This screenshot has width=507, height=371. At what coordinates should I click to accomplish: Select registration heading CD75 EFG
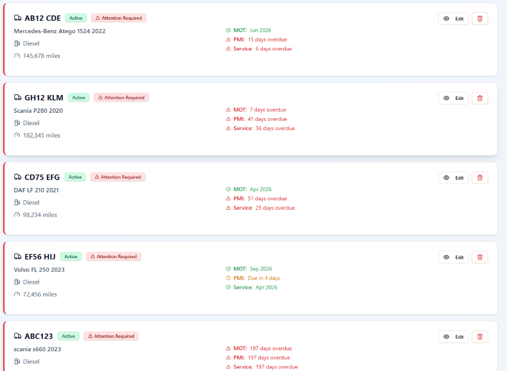(42, 177)
